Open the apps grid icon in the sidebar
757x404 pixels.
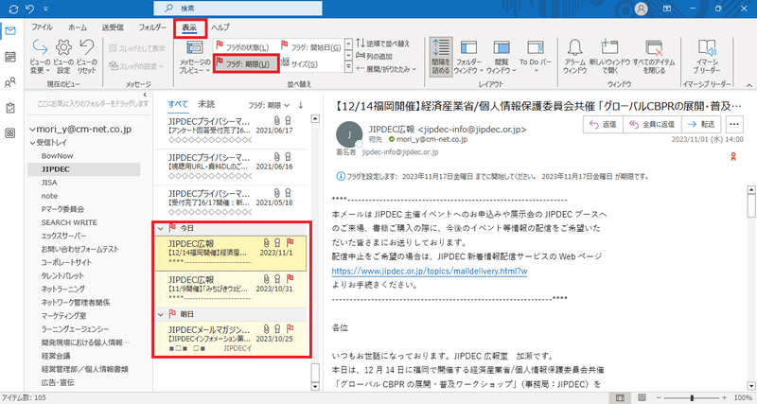pos(10,133)
